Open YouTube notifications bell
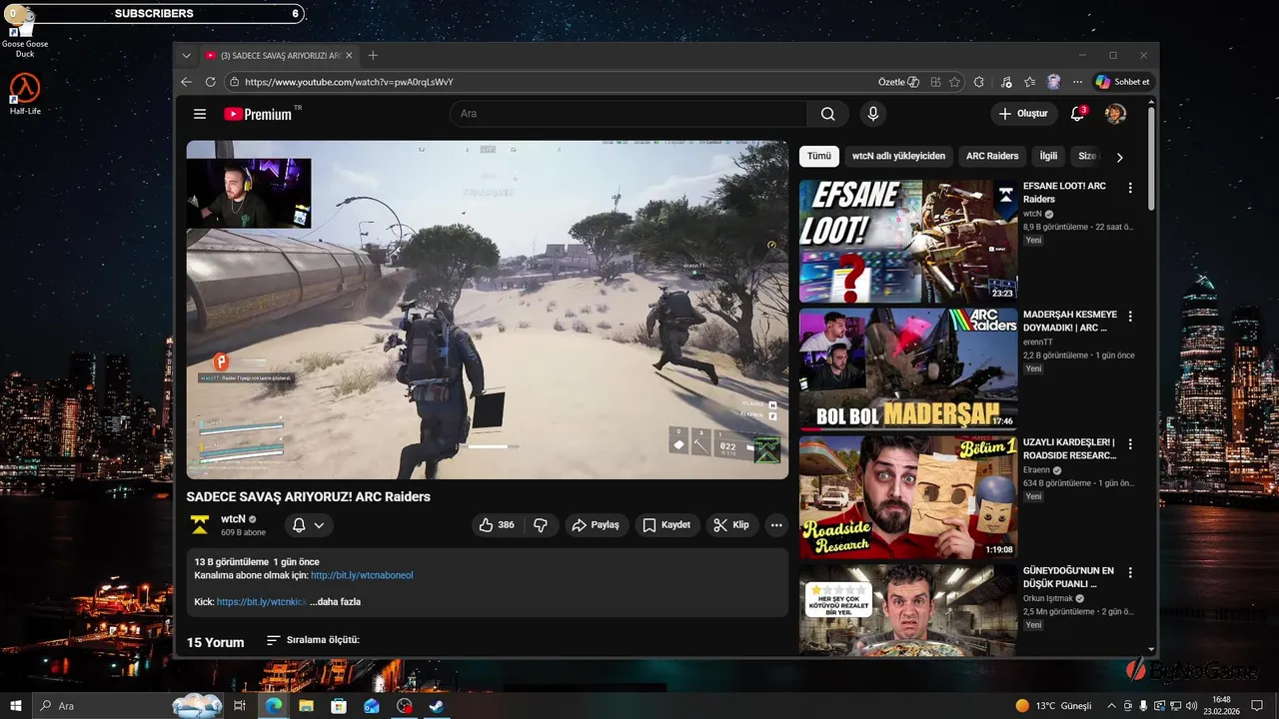Viewport: 1279px width, 719px height. 1078,114
